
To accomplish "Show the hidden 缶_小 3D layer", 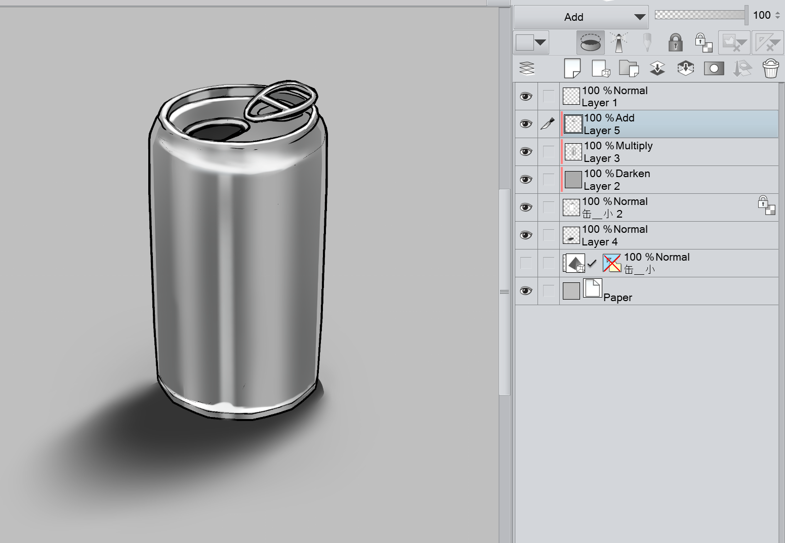I will coord(526,263).
